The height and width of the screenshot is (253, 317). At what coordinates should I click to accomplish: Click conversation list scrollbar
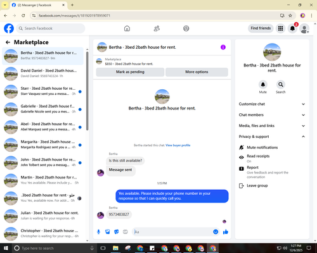coord(87,90)
